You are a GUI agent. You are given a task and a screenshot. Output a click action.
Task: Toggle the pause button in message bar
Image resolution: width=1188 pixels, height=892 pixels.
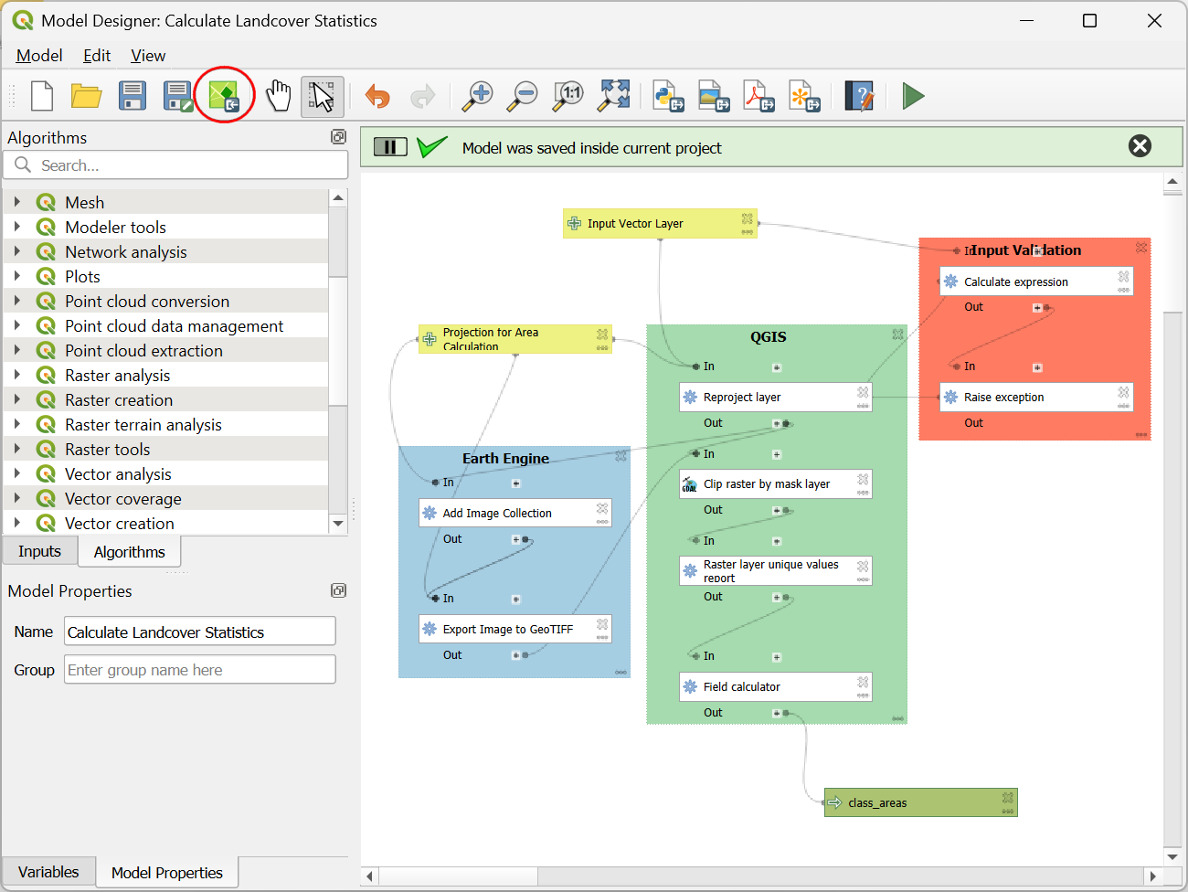(x=390, y=147)
